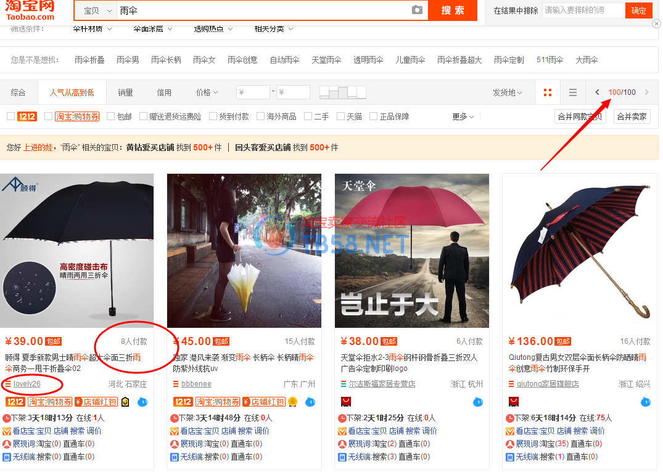Switch to list view layout
The height and width of the screenshot is (472, 663).
pyautogui.click(x=573, y=92)
